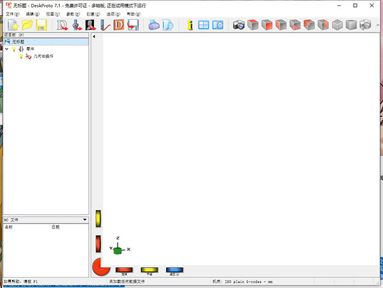Open the 文件 menu
The image size is (383, 288).
pyautogui.click(x=11, y=13)
